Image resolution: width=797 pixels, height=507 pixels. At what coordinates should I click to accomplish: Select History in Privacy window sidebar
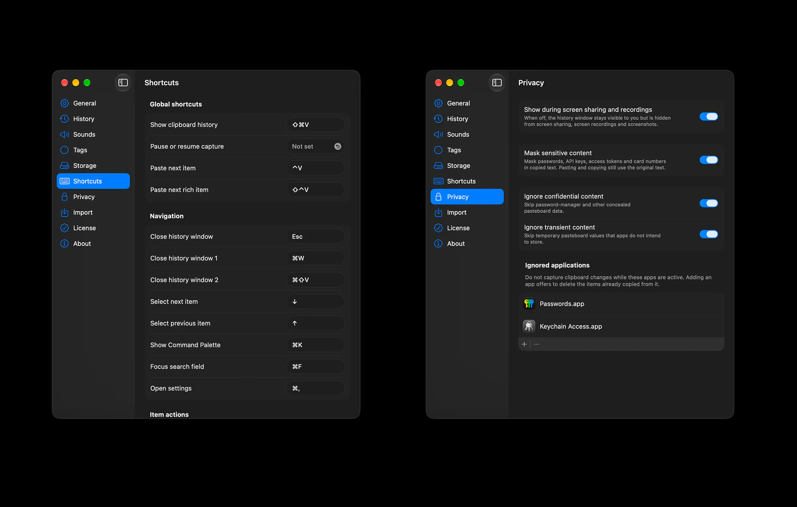467,119
